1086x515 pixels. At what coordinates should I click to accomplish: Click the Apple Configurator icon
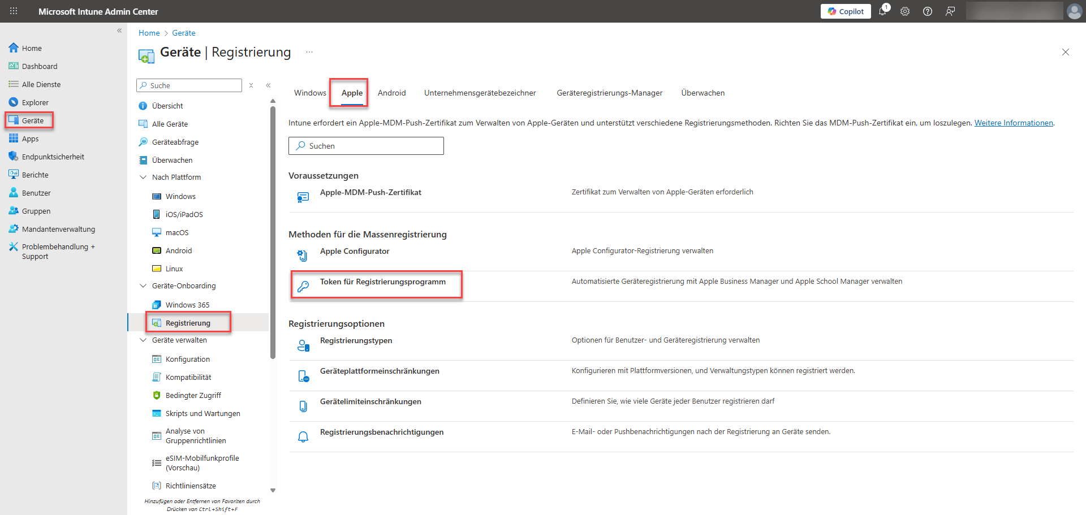(x=303, y=256)
